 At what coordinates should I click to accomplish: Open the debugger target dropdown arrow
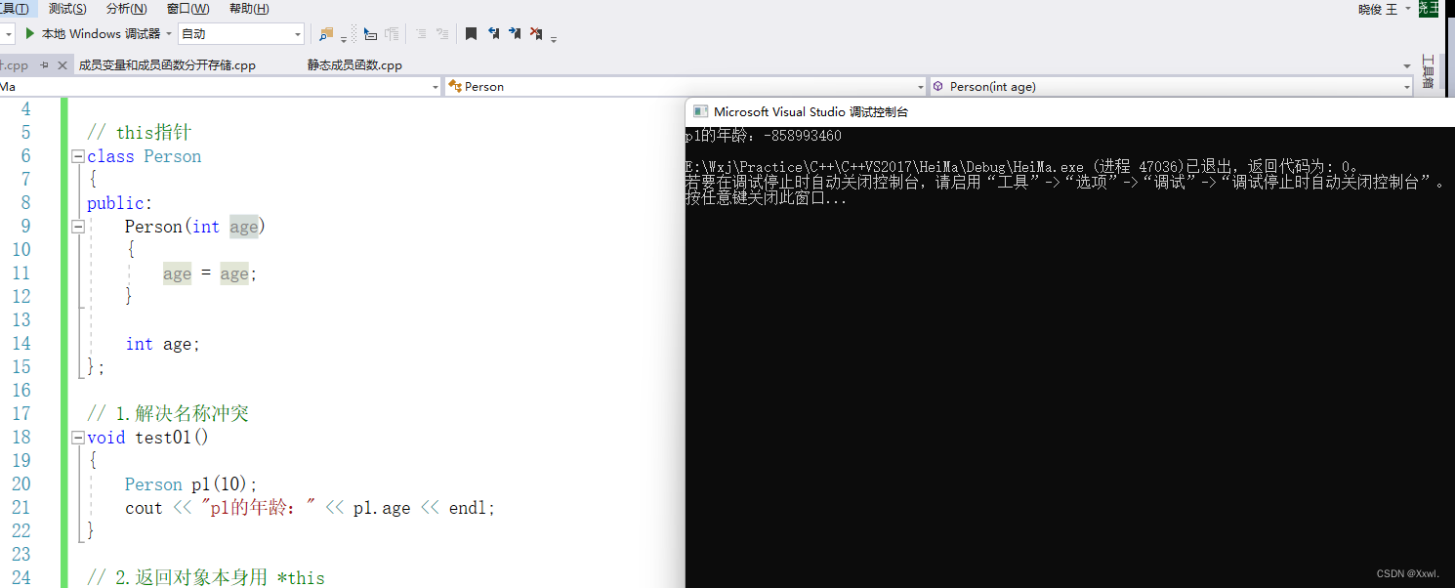pos(169,33)
